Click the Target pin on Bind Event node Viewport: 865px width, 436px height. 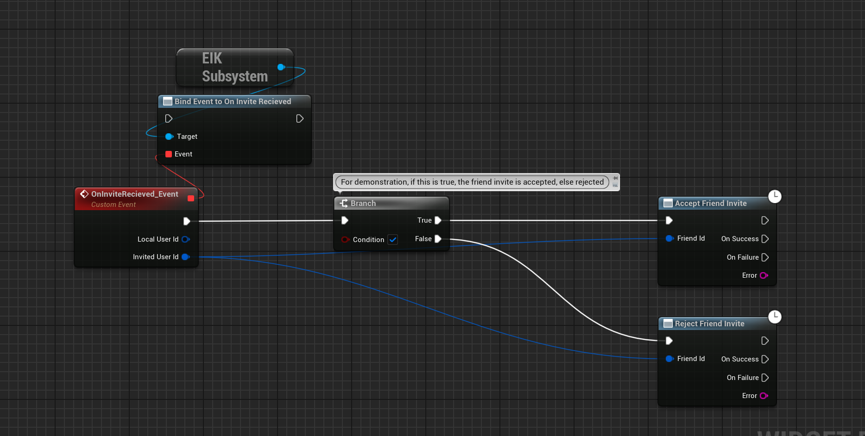169,137
